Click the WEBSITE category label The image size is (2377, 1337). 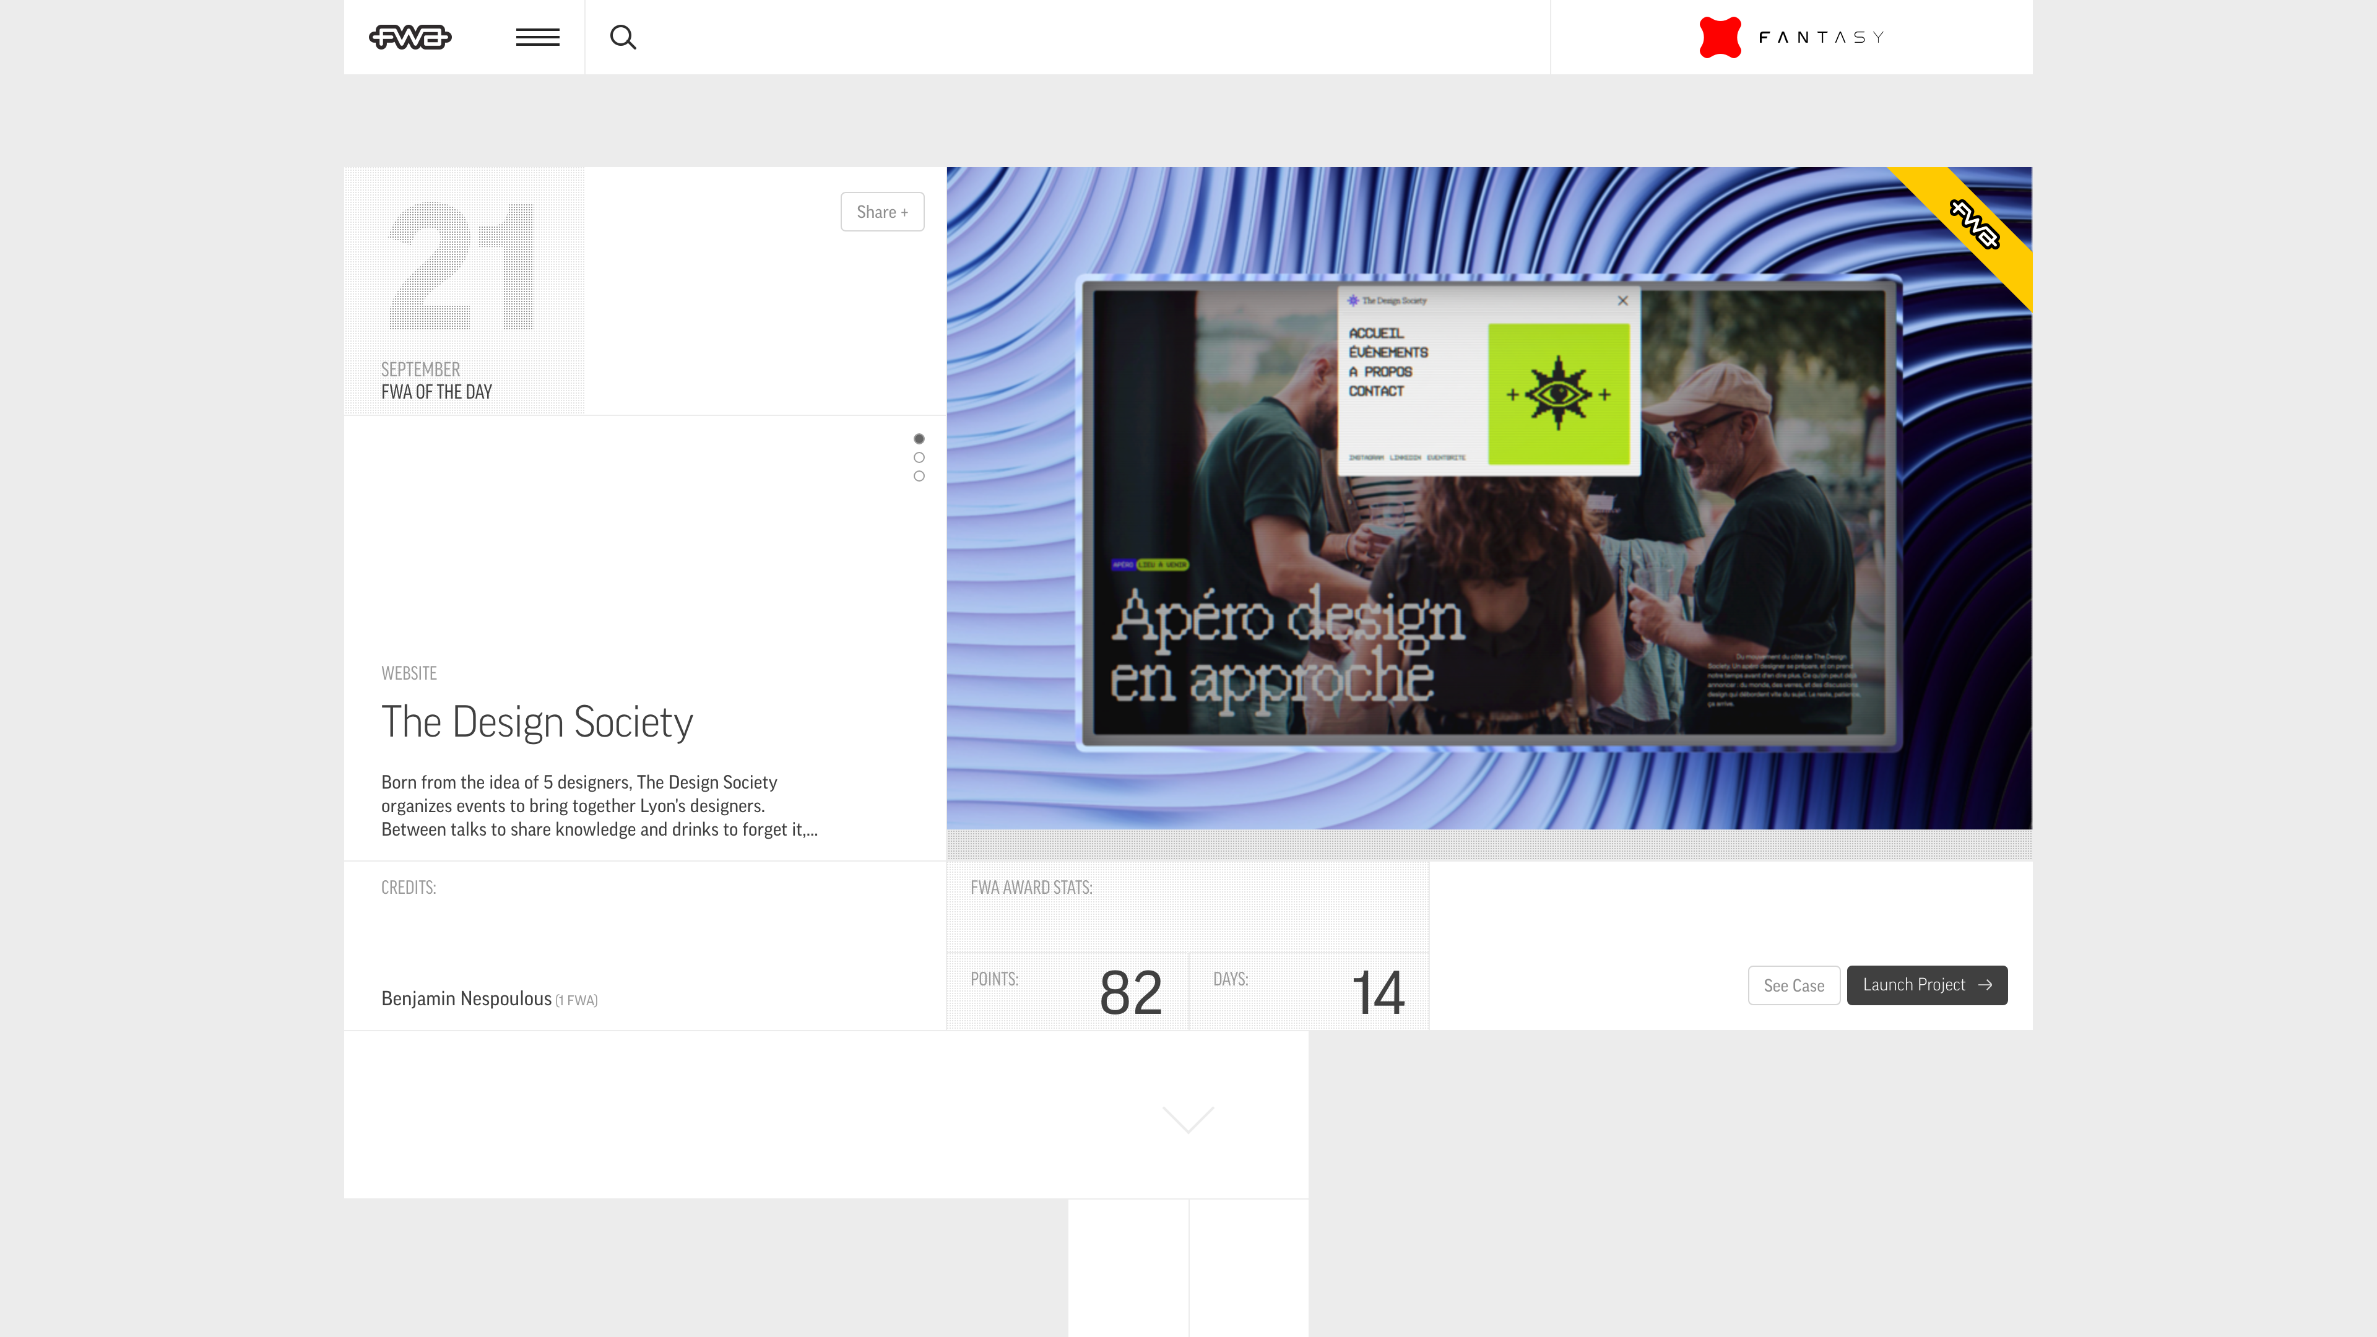[x=409, y=673]
